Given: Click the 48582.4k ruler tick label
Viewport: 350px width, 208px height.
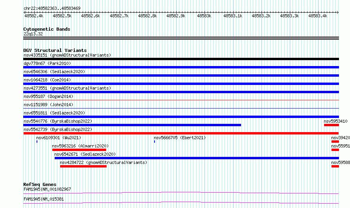Looking at the screenshot, I should point(34,16).
